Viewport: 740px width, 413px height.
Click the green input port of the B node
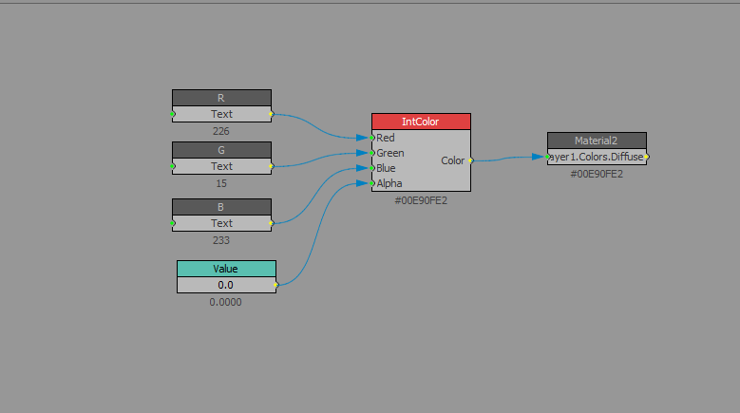(173, 223)
